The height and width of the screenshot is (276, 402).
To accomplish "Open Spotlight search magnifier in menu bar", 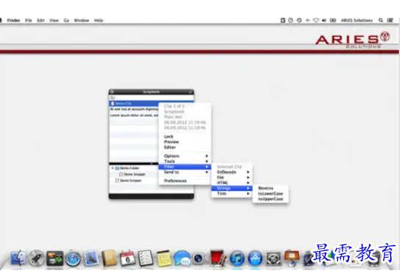I will 381,21.
